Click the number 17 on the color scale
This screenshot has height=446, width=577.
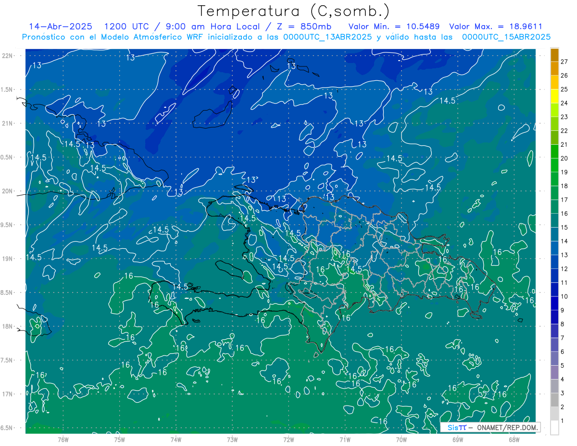pyautogui.click(x=564, y=200)
